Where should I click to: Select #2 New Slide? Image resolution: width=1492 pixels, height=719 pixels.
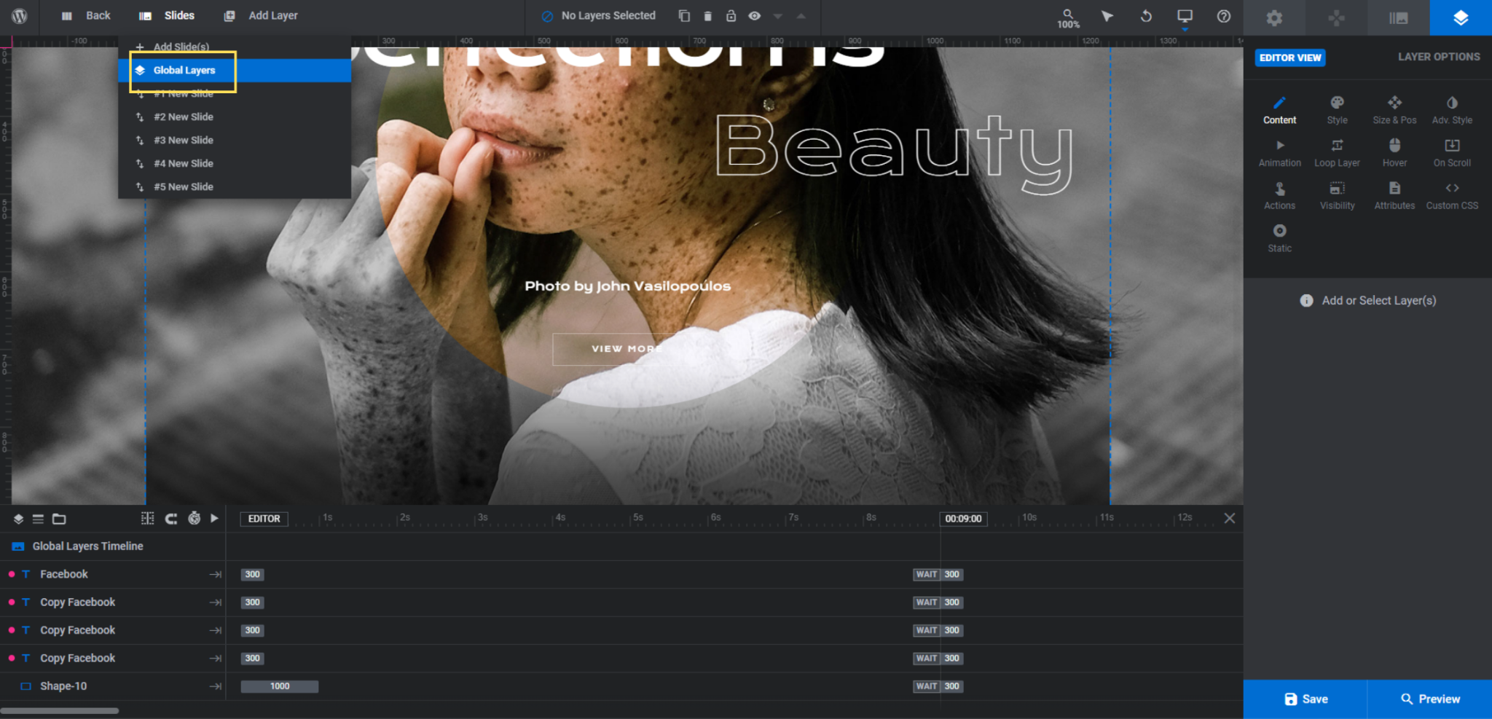(x=235, y=117)
